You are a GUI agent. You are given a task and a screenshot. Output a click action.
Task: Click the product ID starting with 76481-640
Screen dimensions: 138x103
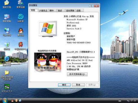pyautogui.click(x=79, y=43)
